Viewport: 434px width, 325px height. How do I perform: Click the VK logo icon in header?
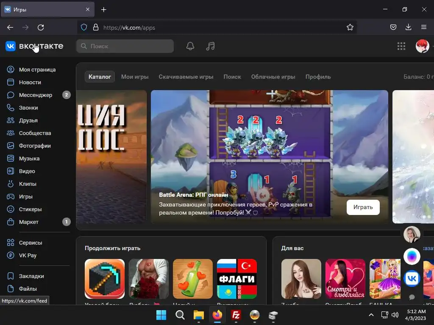pos(11,46)
